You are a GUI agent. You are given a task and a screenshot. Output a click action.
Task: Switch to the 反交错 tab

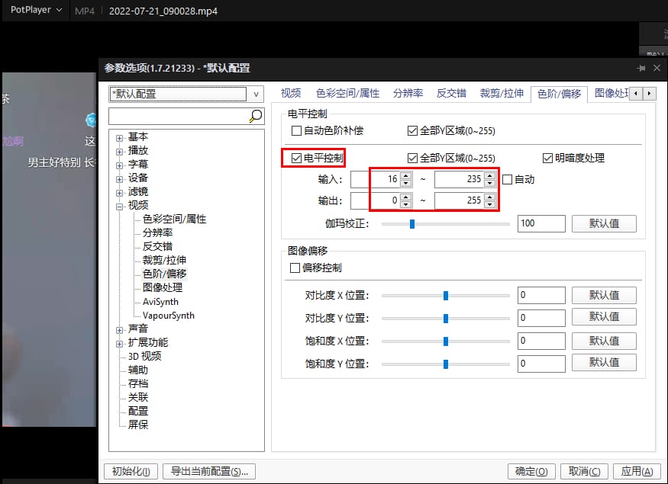point(451,94)
